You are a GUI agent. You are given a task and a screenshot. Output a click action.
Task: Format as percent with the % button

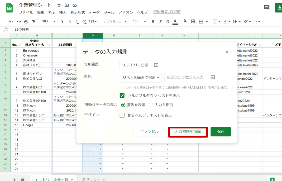coord(70,22)
